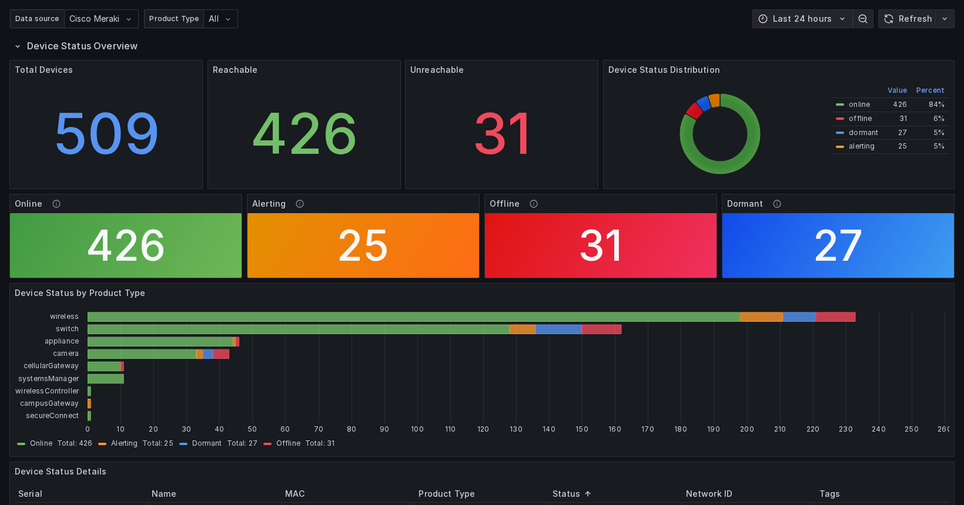Open the Product Type All dropdown
This screenshot has width=964, height=505.
point(220,19)
